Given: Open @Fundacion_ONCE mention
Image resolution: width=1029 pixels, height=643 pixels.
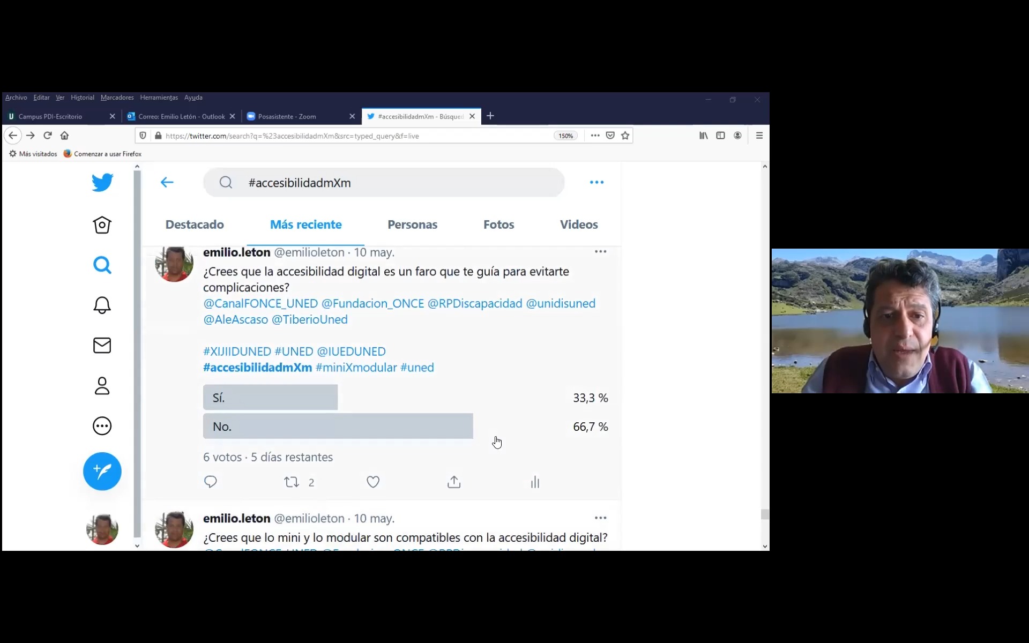Looking at the screenshot, I should click(x=372, y=303).
